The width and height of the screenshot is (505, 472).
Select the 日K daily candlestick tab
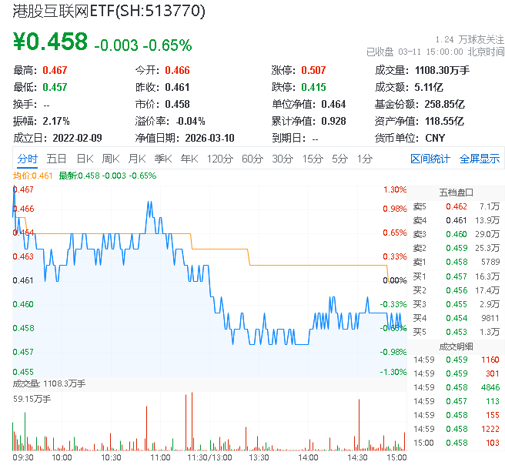coord(85,159)
